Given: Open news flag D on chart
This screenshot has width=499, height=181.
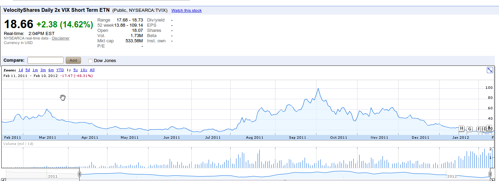Looking at the screenshot, I should 484,129.
